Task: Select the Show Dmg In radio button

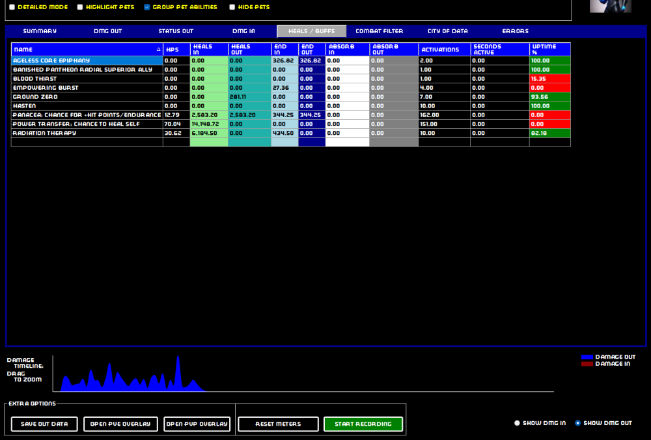Action: click(x=518, y=423)
